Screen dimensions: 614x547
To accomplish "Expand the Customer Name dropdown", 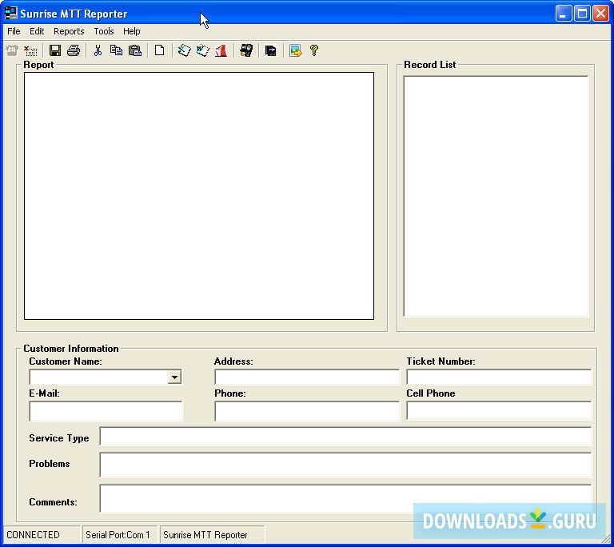I will (174, 377).
